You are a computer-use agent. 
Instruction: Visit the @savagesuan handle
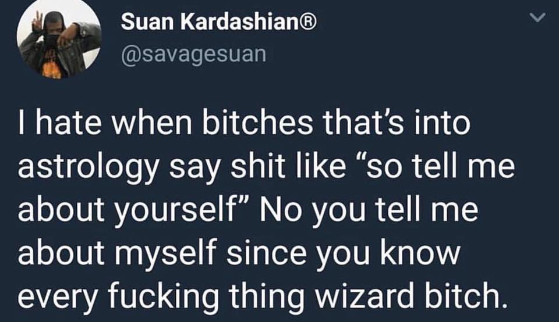[x=194, y=55]
